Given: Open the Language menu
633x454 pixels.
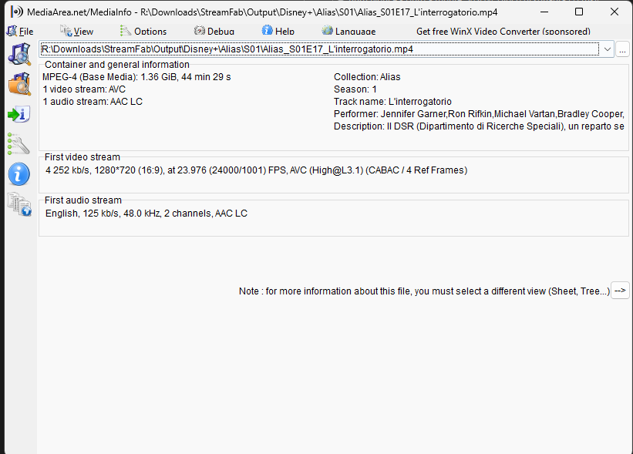Looking at the screenshot, I should pyautogui.click(x=348, y=31).
